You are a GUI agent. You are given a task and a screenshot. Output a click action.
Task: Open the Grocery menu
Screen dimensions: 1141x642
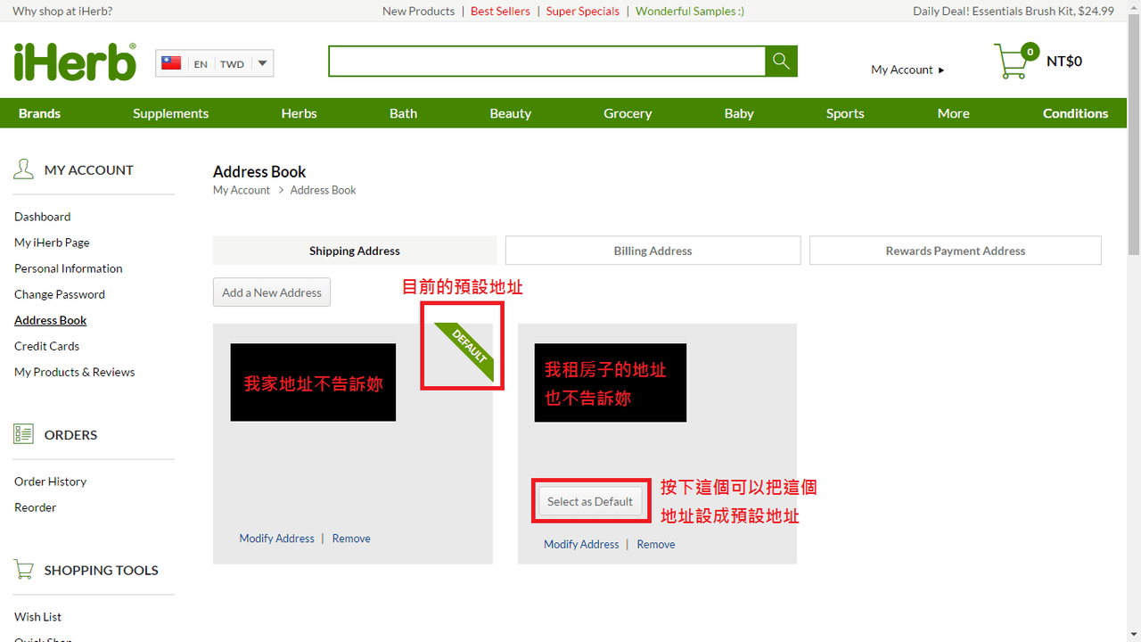(628, 113)
